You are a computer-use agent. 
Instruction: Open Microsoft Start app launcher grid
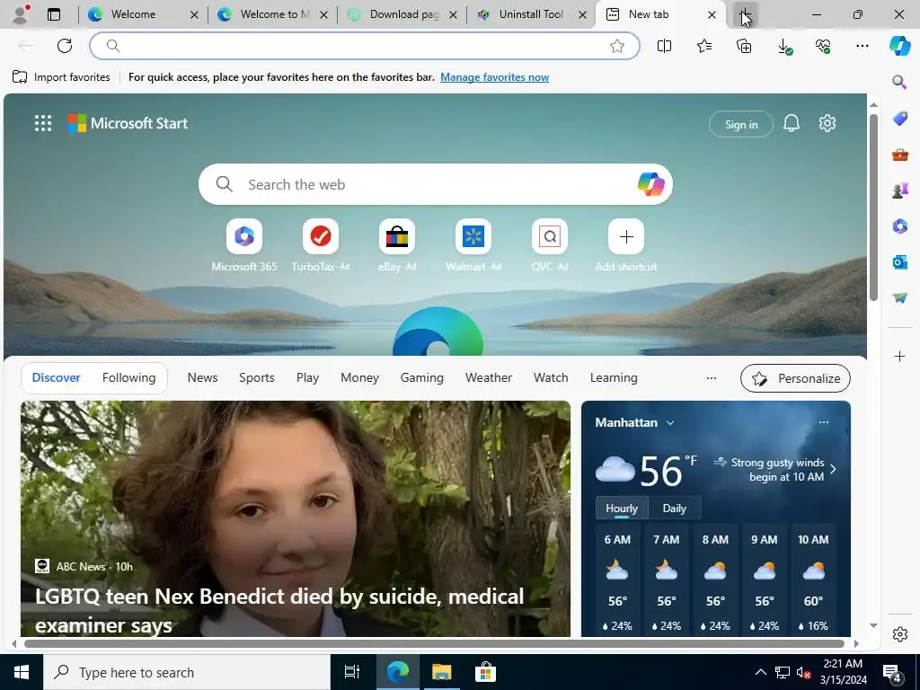point(43,123)
